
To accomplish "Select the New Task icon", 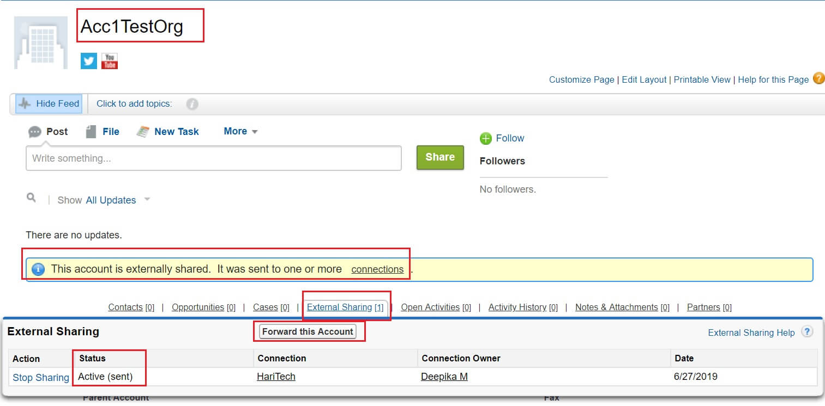I will 142,131.
